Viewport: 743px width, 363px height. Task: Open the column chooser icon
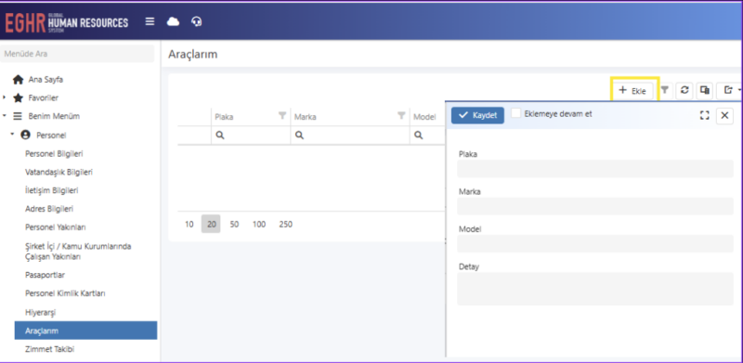[705, 90]
